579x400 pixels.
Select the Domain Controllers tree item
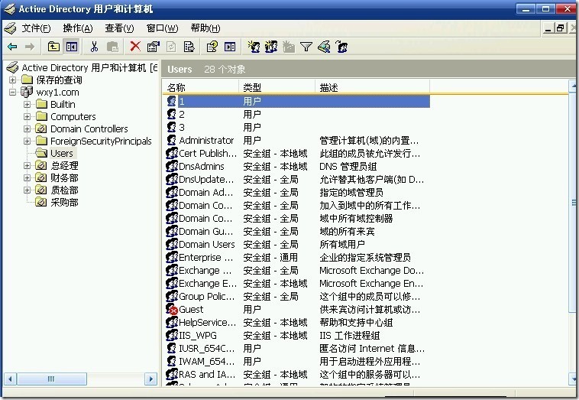[x=89, y=129]
